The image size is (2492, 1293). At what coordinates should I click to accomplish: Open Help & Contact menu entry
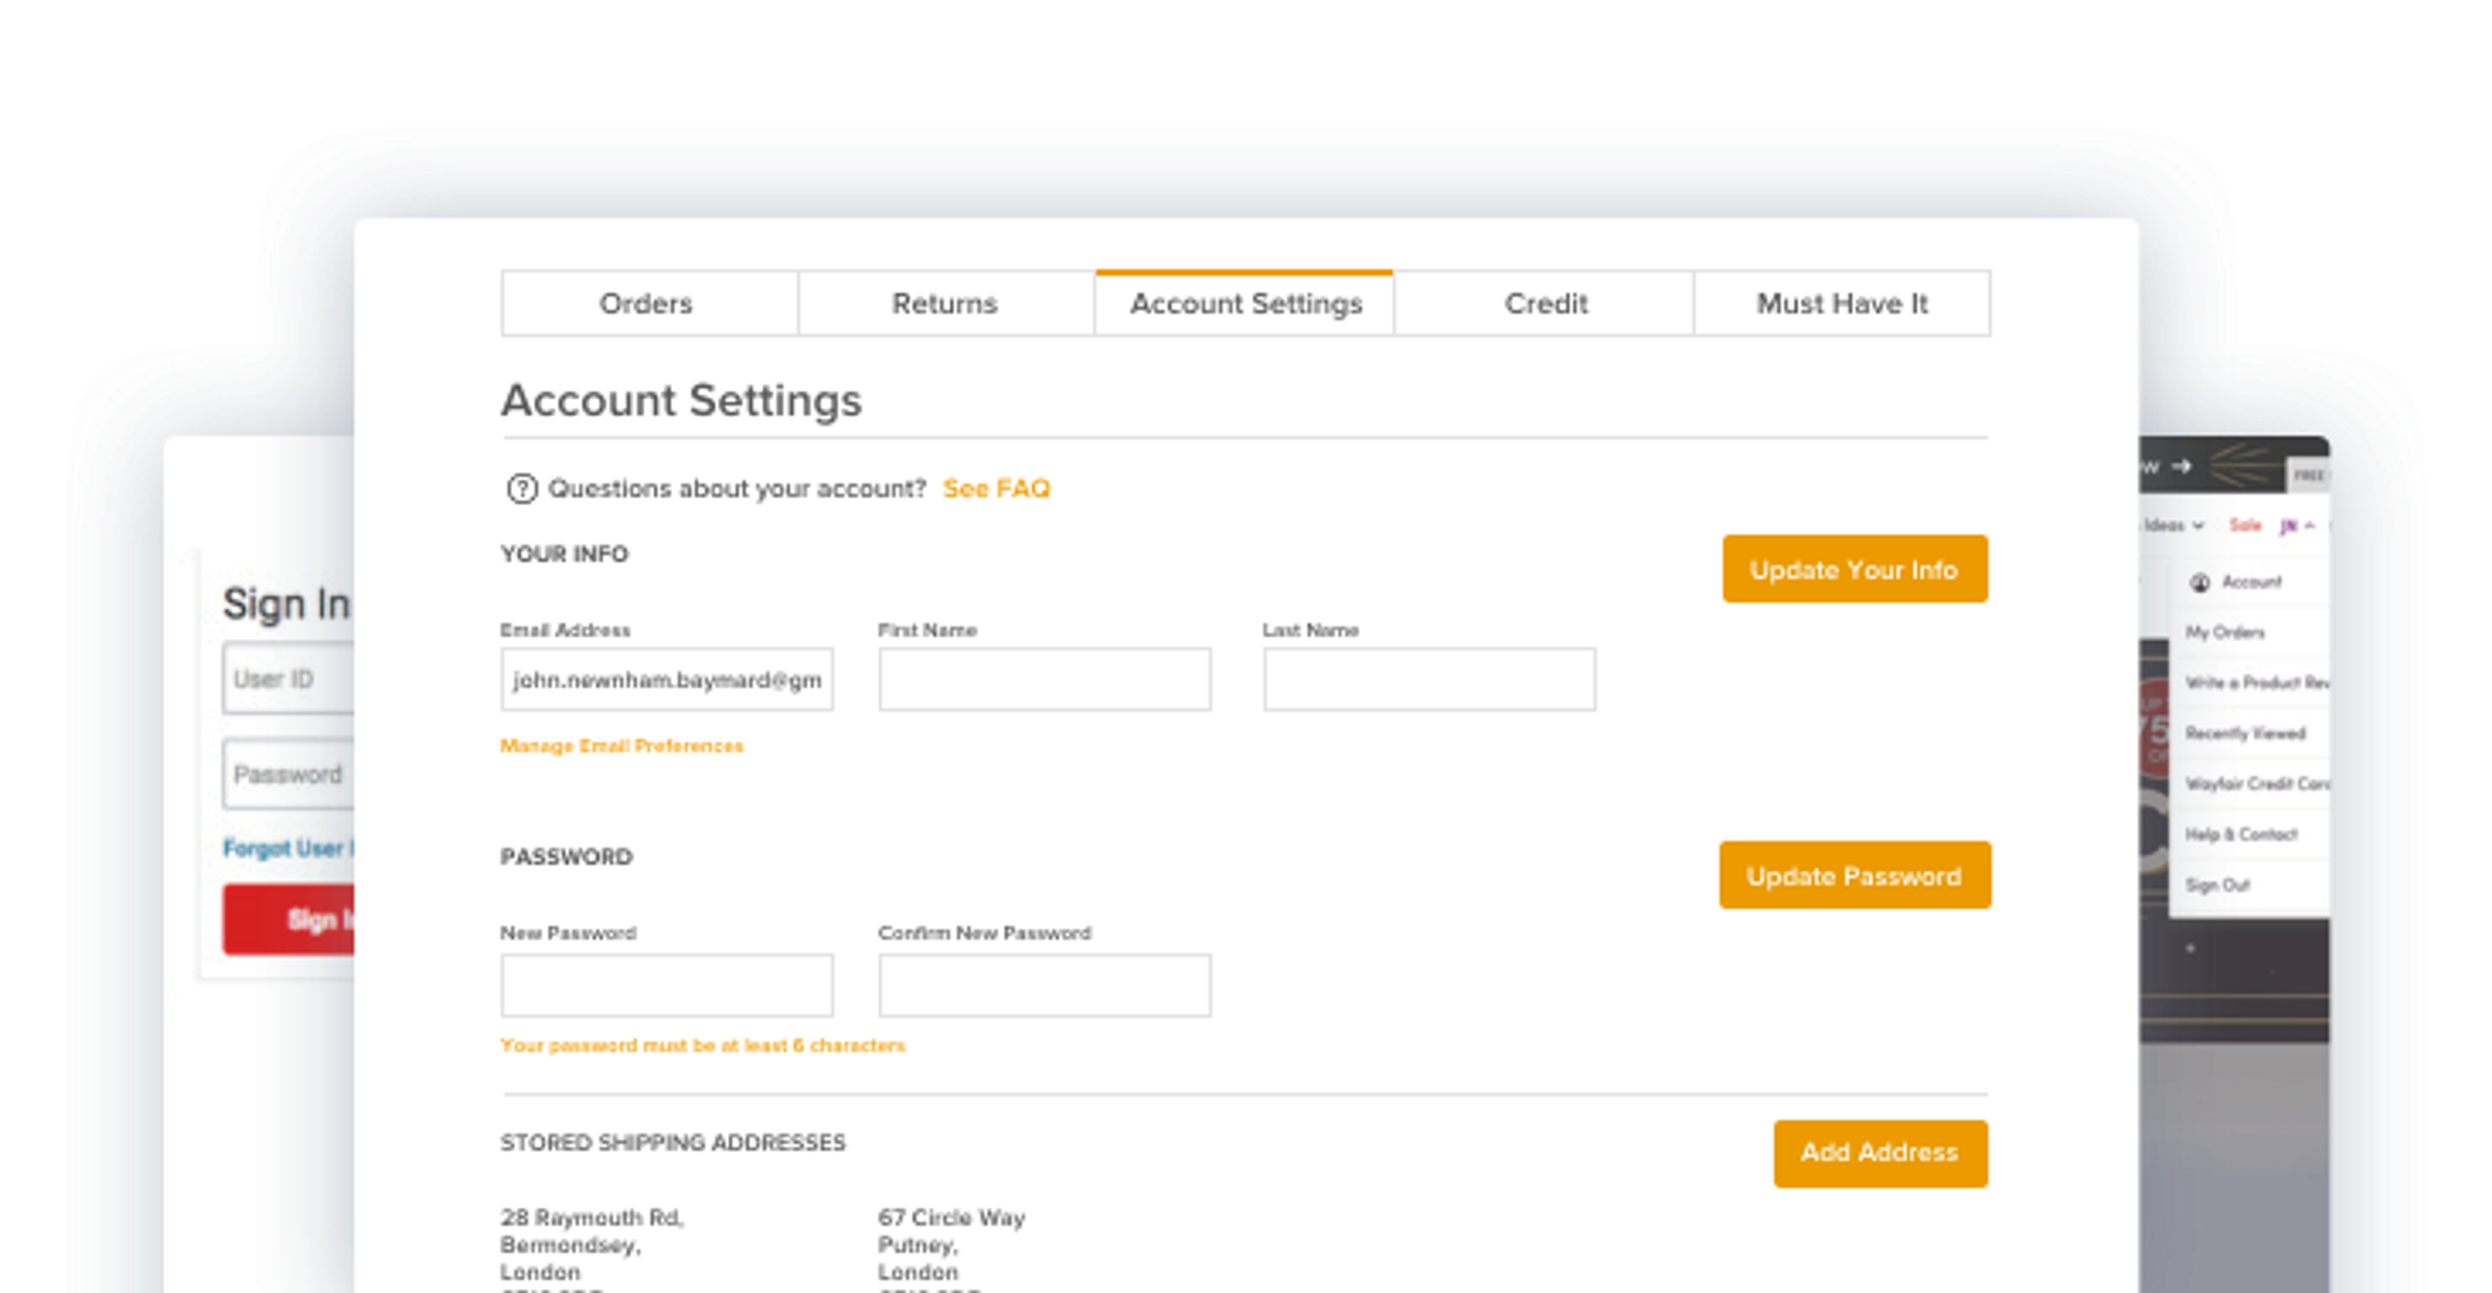pos(2242,834)
